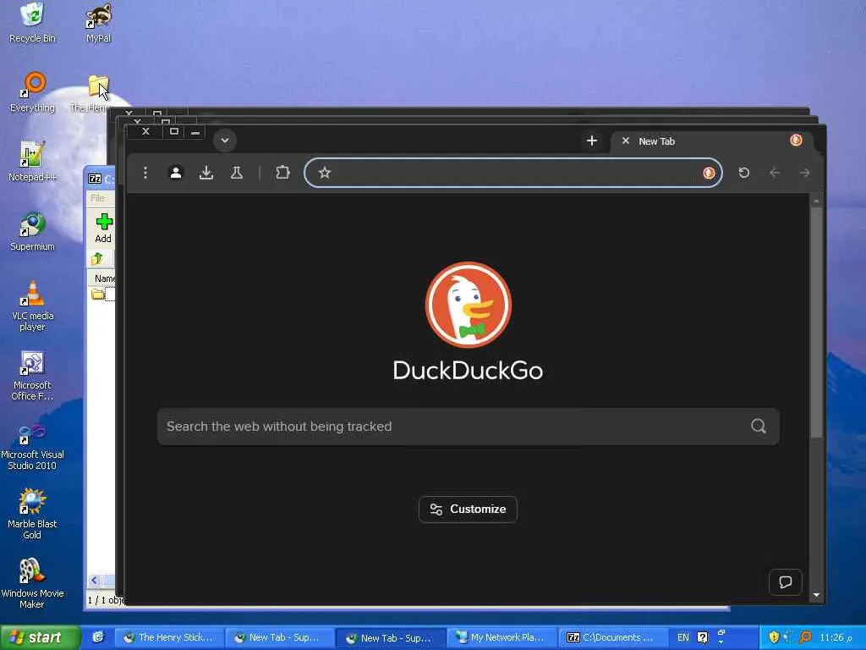
Task: Click EN language indicator
Action: click(683, 637)
